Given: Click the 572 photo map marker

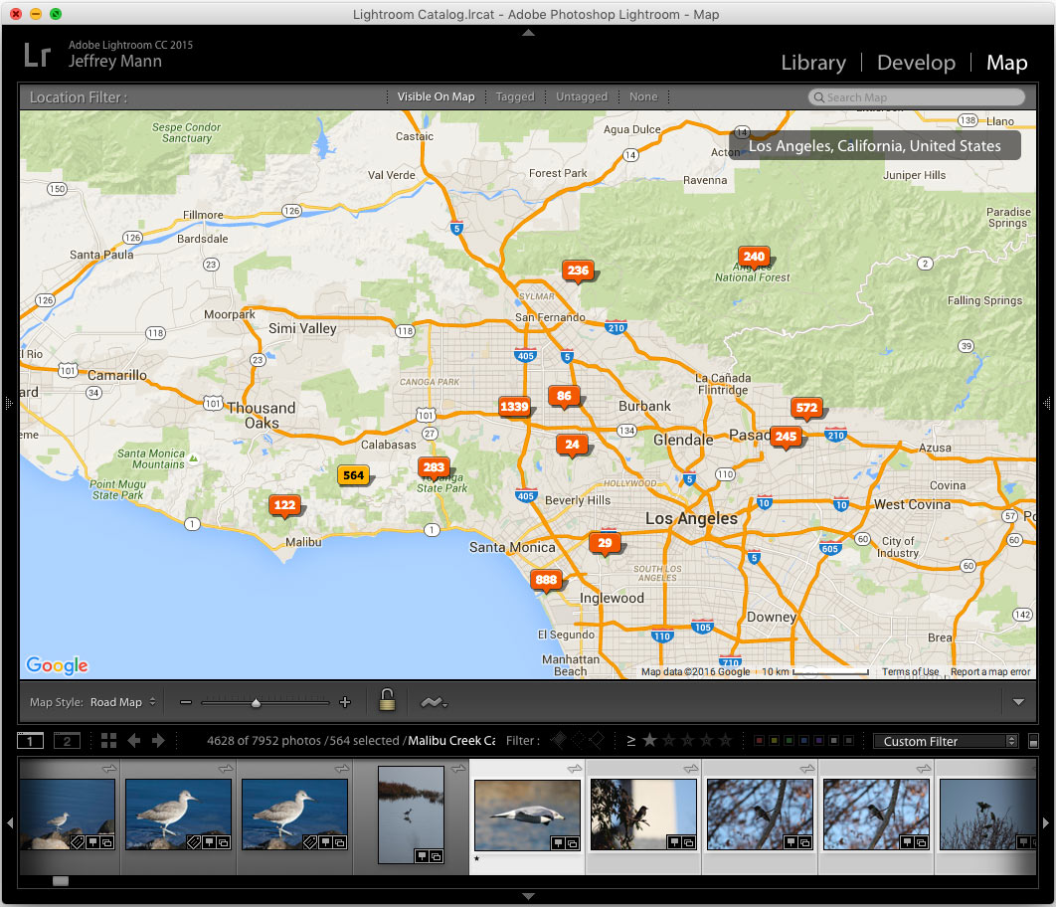Looking at the screenshot, I should tap(806, 408).
